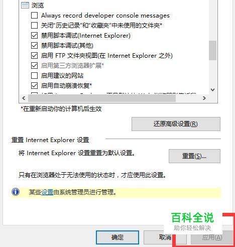This screenshot has height=247, width=235.
Task: Click the vertical scrollbar thumb
Action: point(213,50)
